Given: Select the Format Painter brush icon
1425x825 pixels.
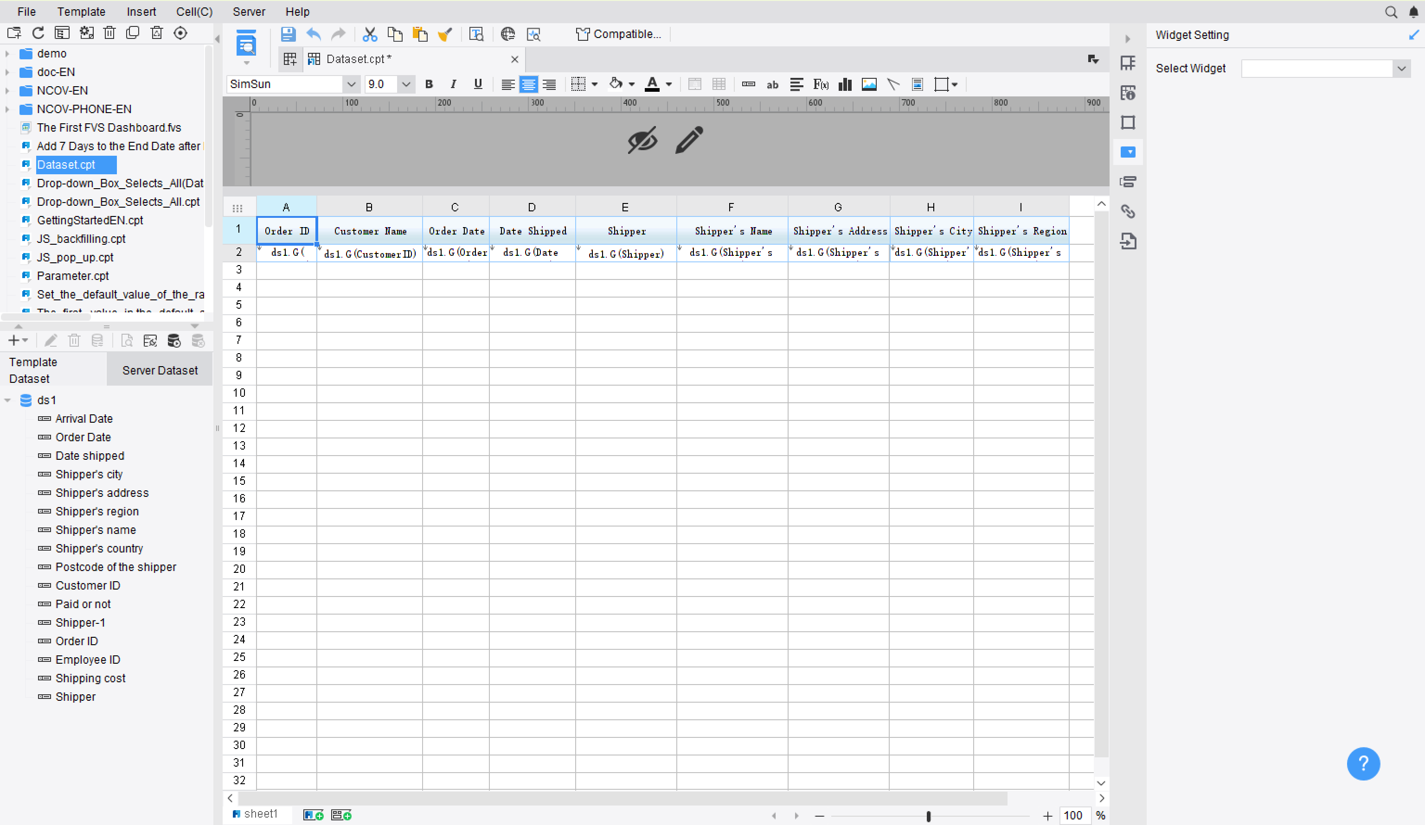Looking at the screenshot, I should [445, 34].
